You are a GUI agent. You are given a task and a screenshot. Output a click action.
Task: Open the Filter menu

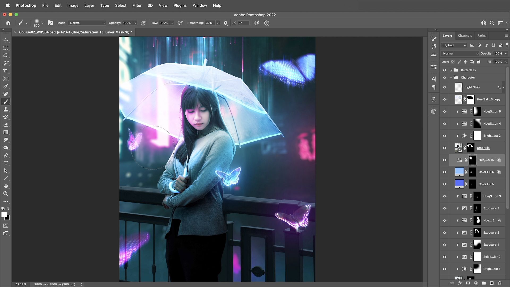(137, 5)
